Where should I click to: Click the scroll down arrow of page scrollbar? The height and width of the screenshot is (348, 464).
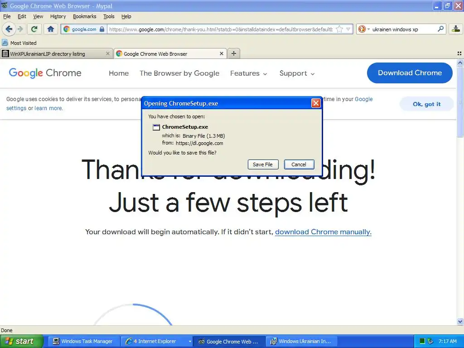[460, 321]
